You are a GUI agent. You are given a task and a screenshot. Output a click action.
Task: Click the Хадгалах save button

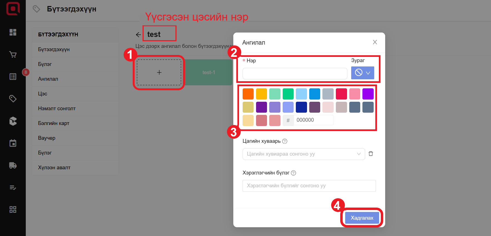[362, 218]
